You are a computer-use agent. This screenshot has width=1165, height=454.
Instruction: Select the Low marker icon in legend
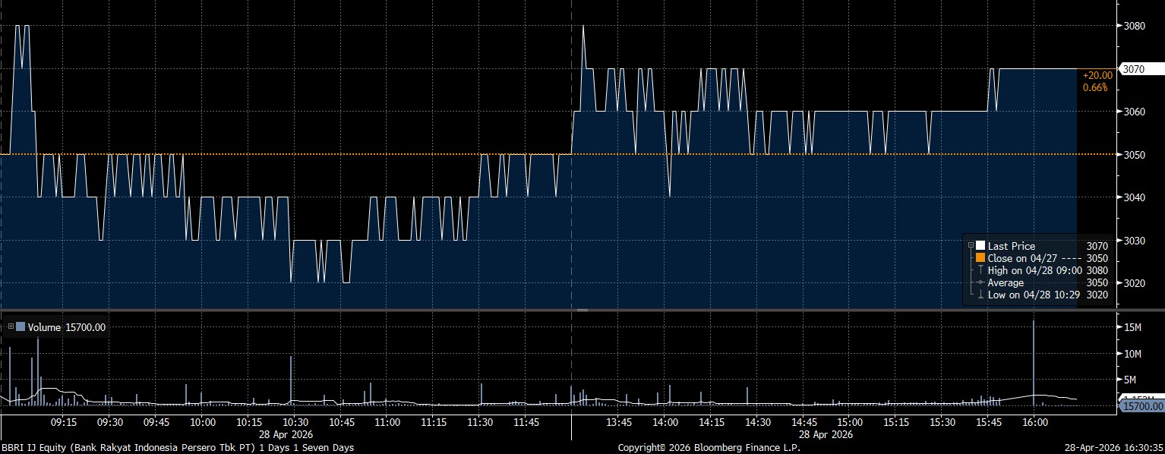(980, 295)
